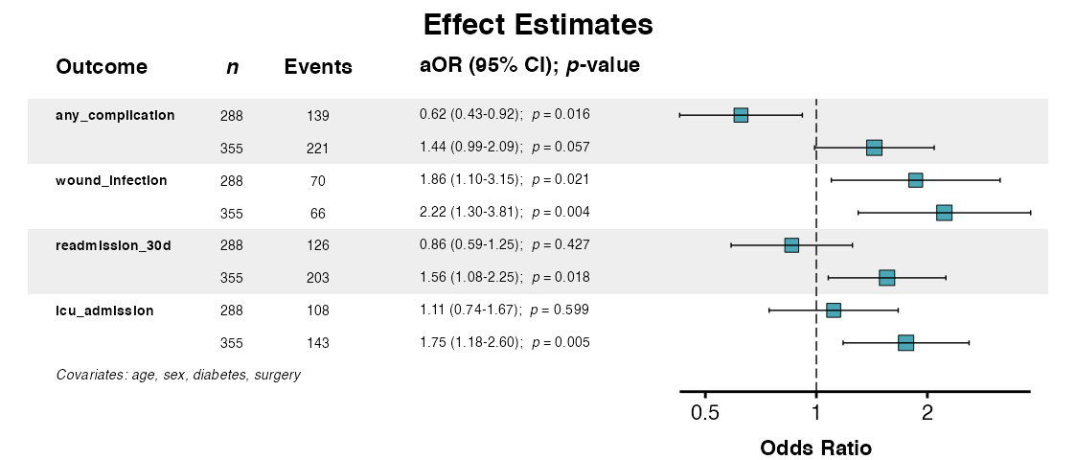1076x460 pixels.
Task: Select the "Outcome" column header
Action: 102,67
